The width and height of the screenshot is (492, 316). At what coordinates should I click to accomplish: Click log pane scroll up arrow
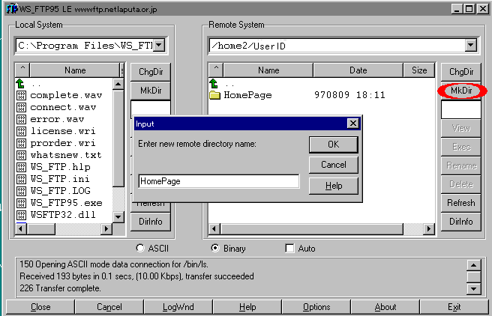click(x=473, y=265)
